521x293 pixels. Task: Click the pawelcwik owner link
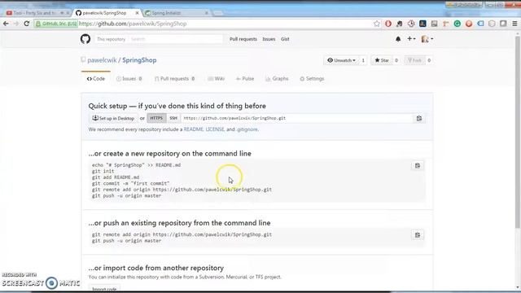(102, 60)
